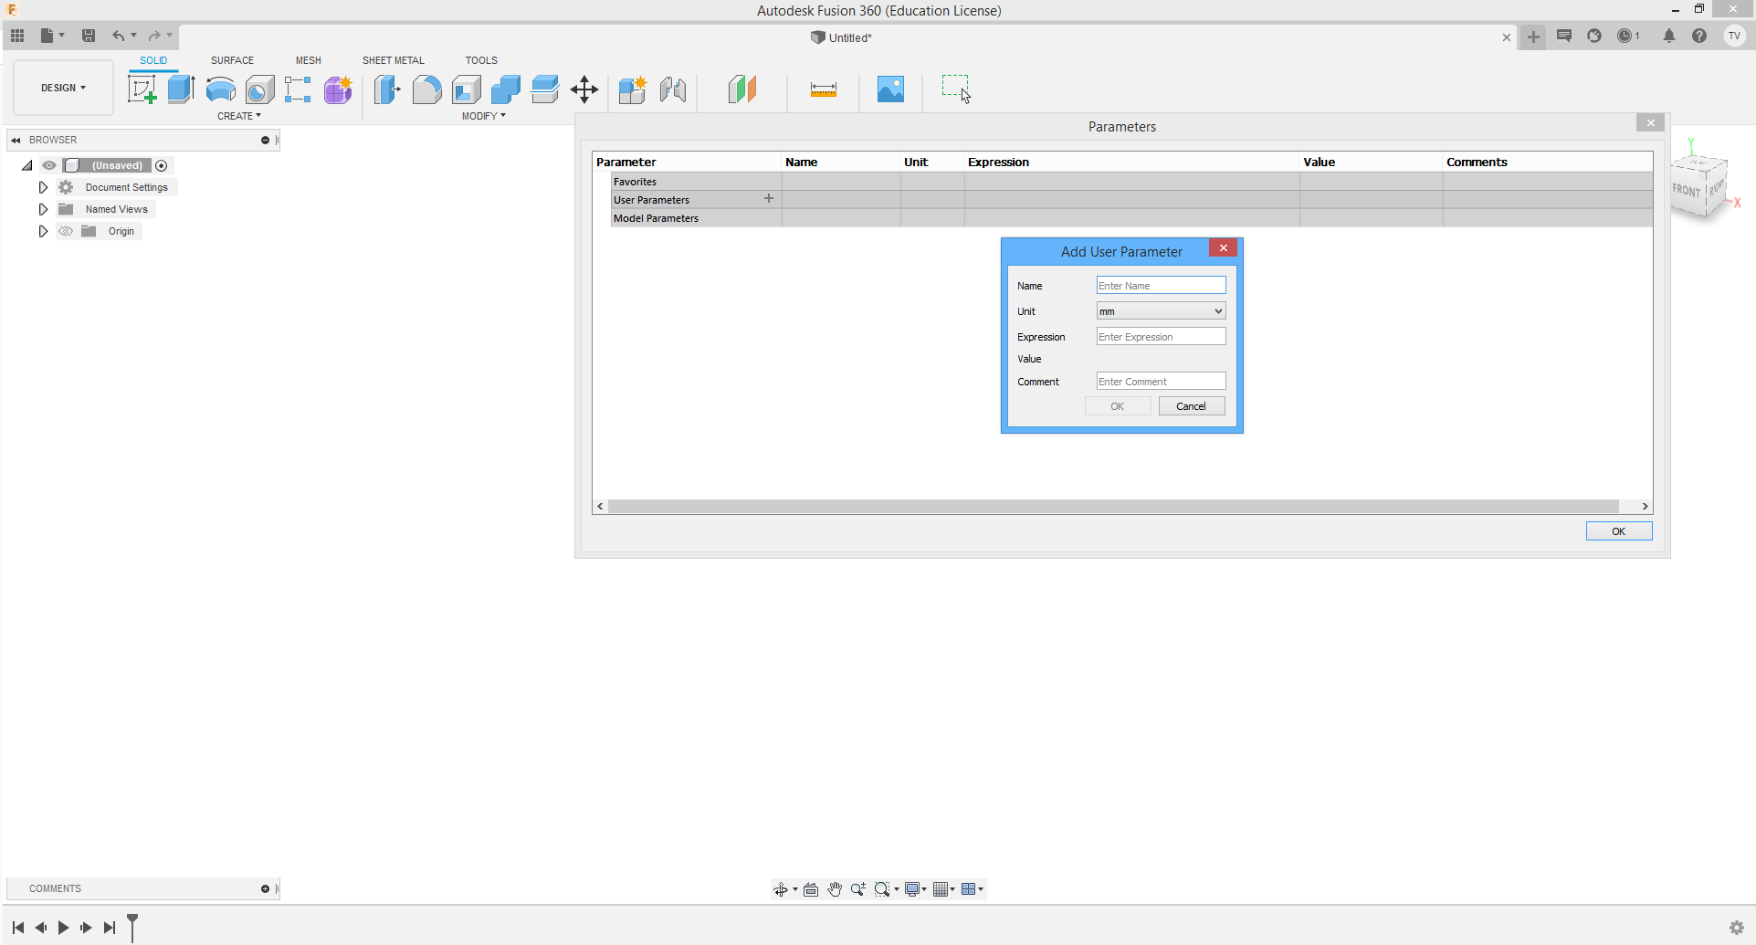
Task: Select the Hole tool
Action: (260, 89)
